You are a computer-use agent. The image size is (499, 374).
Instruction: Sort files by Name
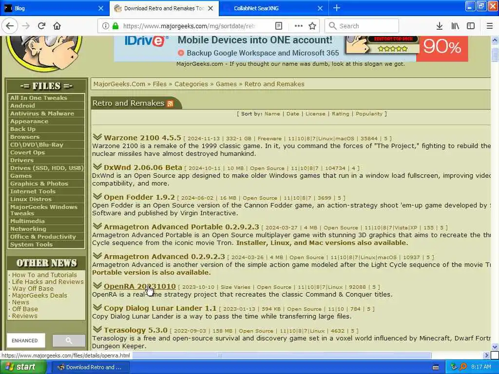click(x=272, y=114)
